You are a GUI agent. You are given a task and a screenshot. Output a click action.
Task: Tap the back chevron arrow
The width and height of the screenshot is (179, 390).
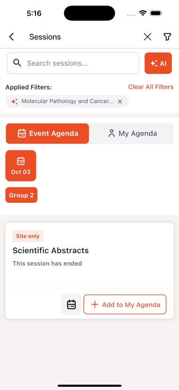click(x=11, y=37)
